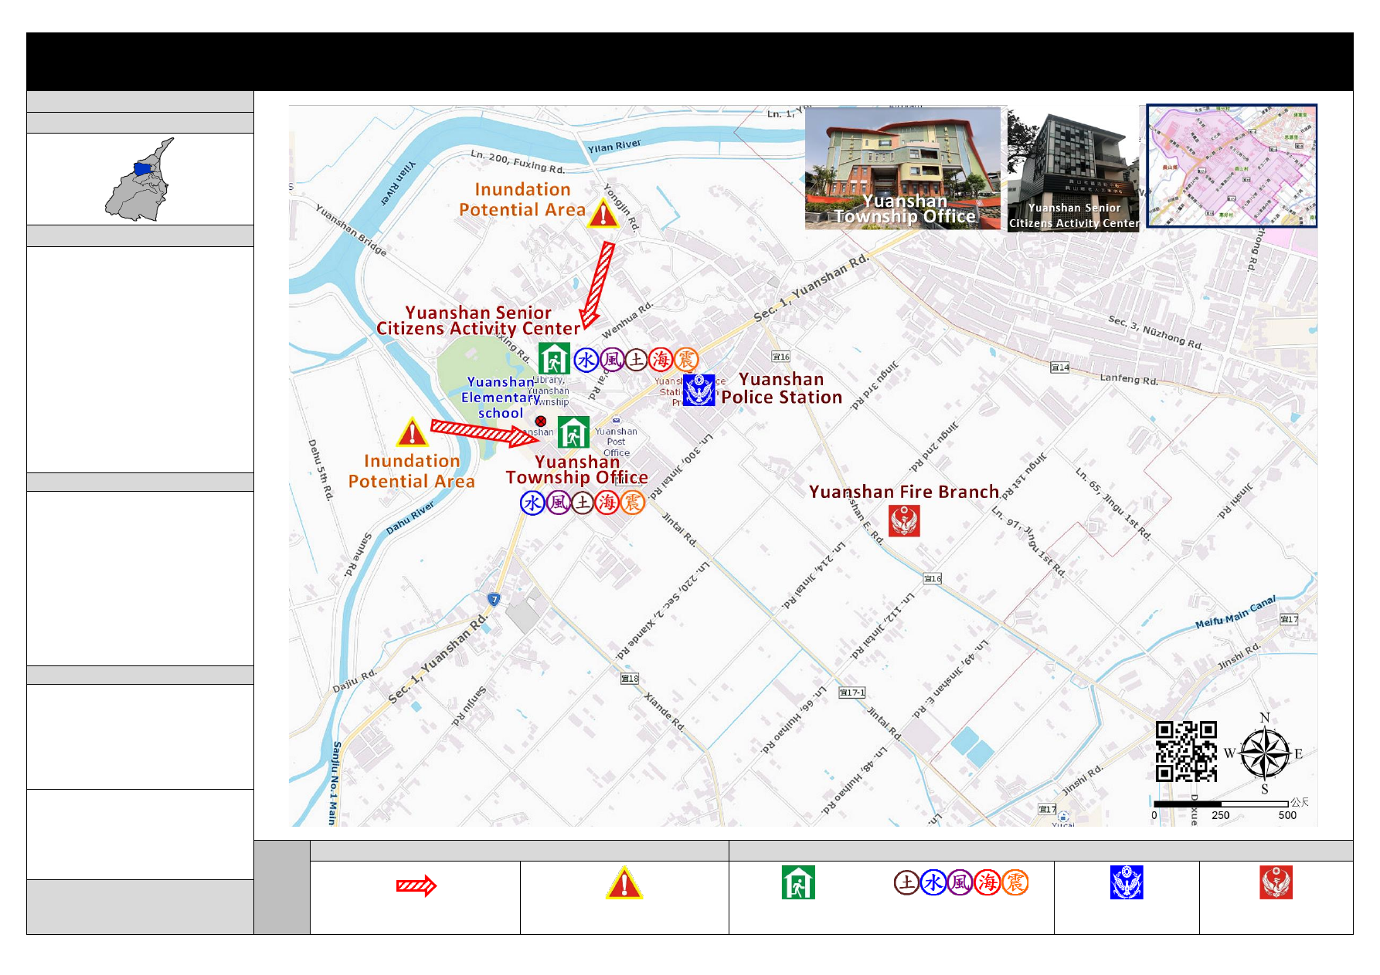The width and height of the screenshot is (1380, 975).
Task: Click orange 震 circle in the Activity Center row
Action: (x=686, y=360)
